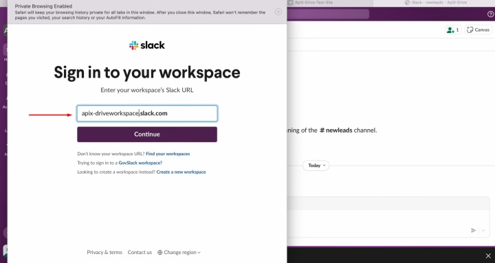Dismiss the Private Browsing Enabled banner

278,12
